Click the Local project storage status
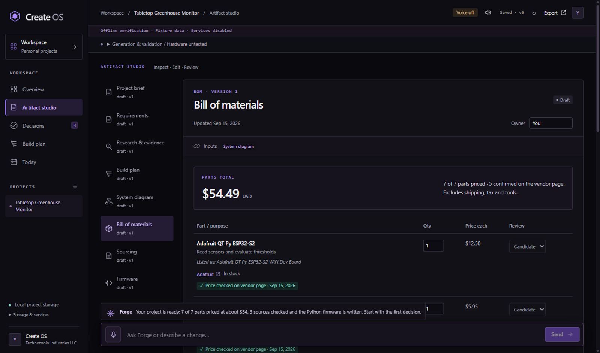The height and width of the screenshot is (353, 600). coord(34,305)
